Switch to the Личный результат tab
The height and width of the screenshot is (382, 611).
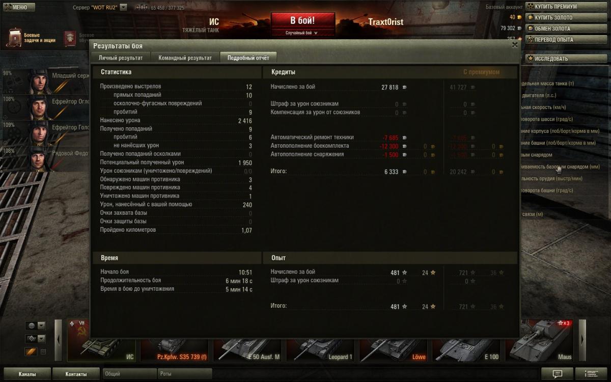121,58
